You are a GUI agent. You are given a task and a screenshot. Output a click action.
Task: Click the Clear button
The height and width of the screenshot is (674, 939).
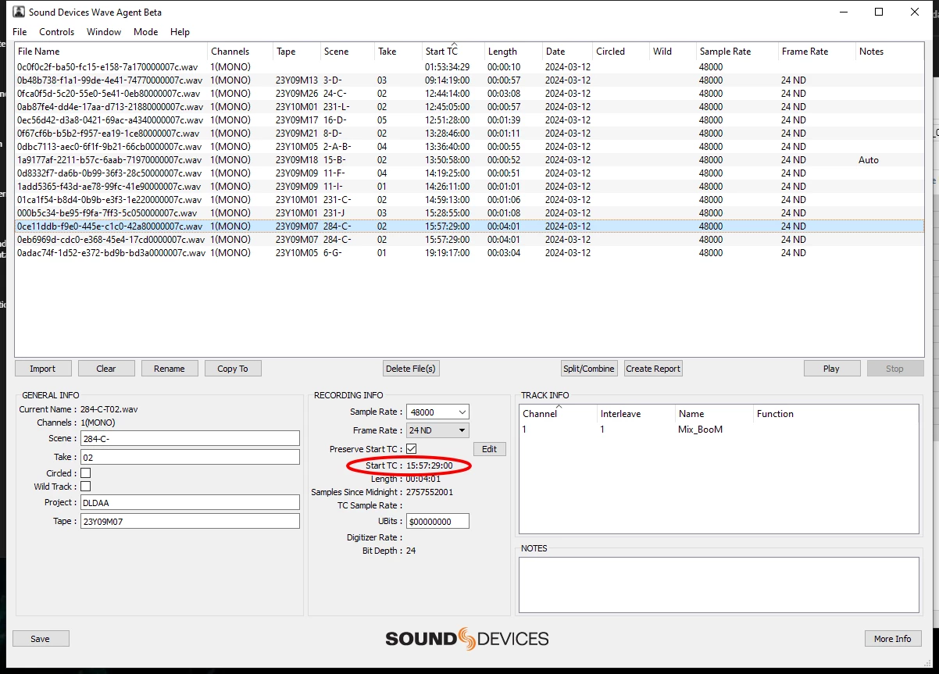pyautogui.click(x=106, y=369)
